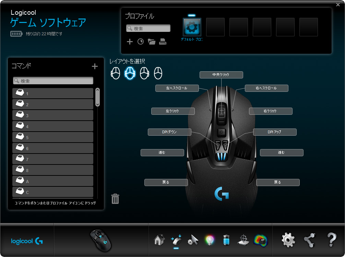The image size is (345, 257).
Task: Click the last empty profile slot
Action: [309, 27]
